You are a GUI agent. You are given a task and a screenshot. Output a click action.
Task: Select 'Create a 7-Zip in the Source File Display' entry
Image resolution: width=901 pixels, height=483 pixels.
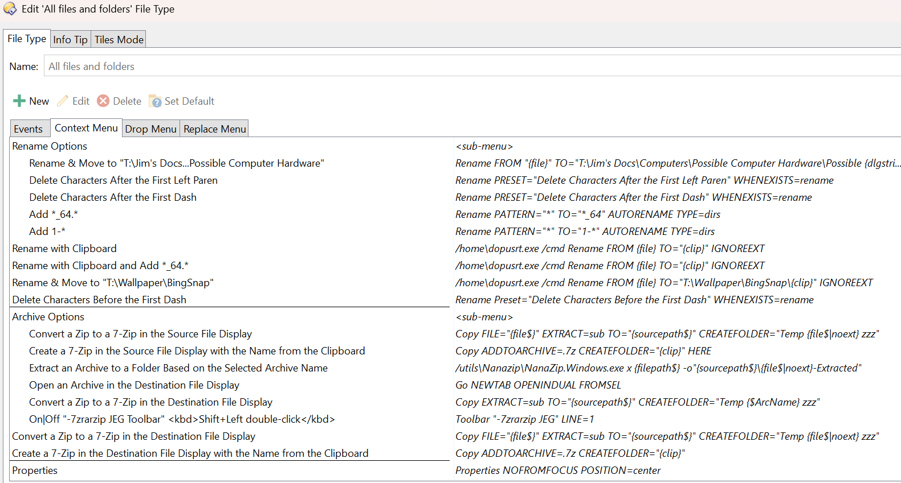point(197,351)
